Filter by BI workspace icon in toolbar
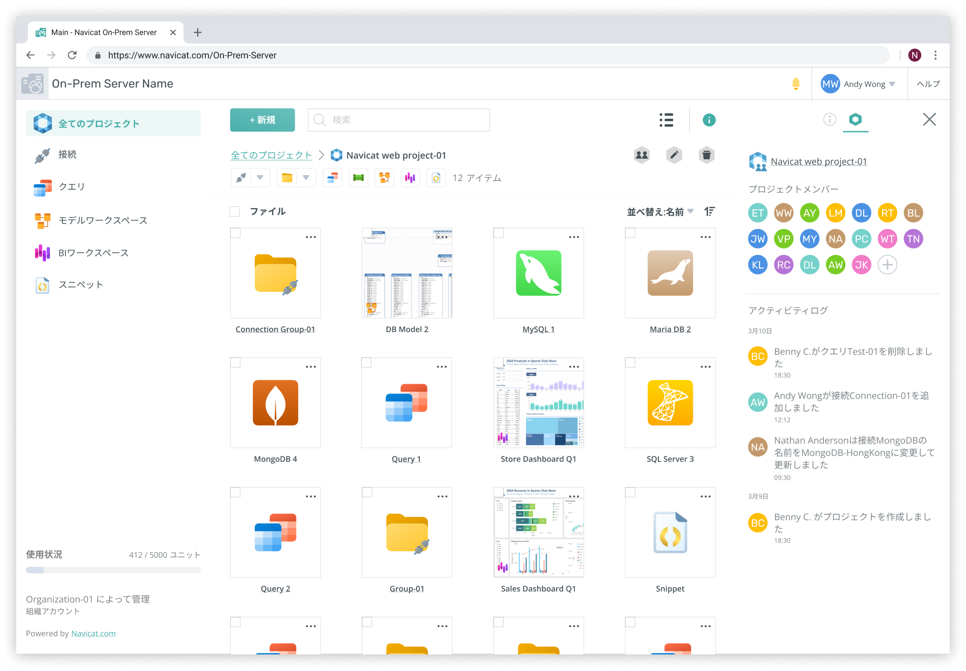966x671 pixels. 410,178
